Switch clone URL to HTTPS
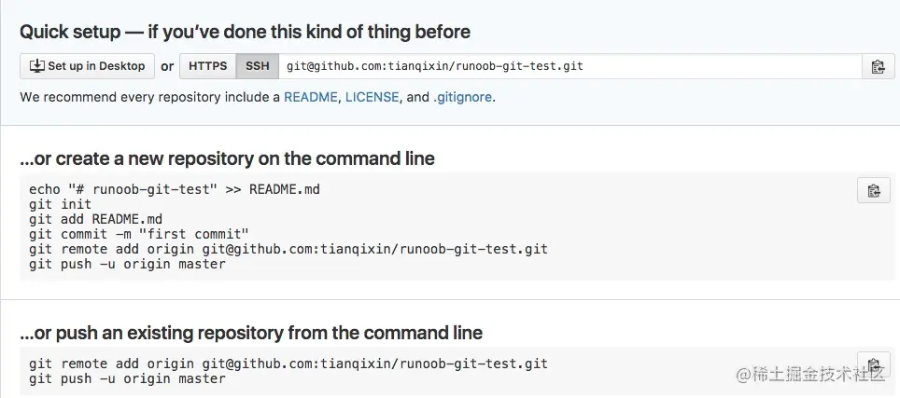Image resolution: width=900 pixels, height=398 pixels. coord(208,66)
